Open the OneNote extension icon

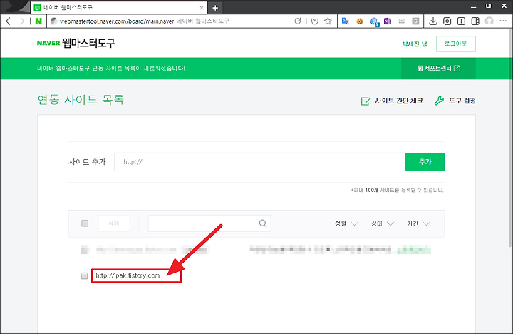tap(388, 21)
